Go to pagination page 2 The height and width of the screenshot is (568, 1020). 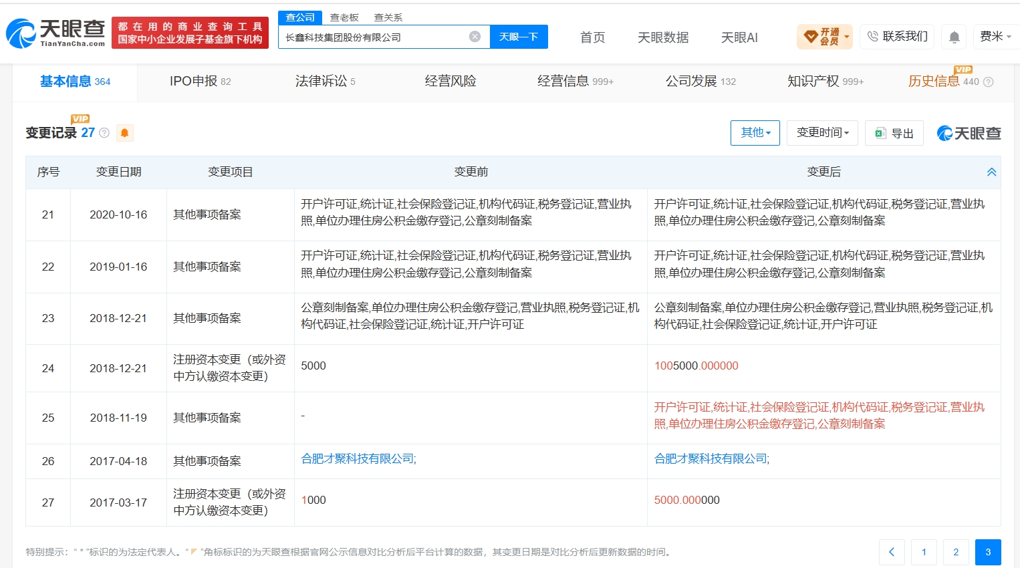point(956,552)
